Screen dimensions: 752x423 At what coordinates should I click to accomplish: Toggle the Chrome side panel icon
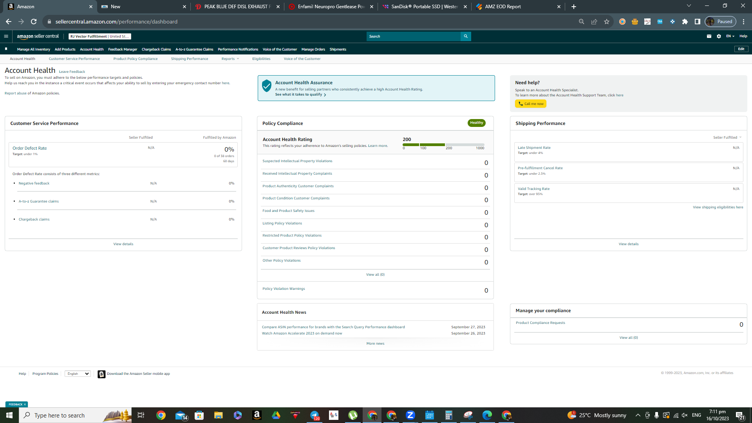click(698, 22)
